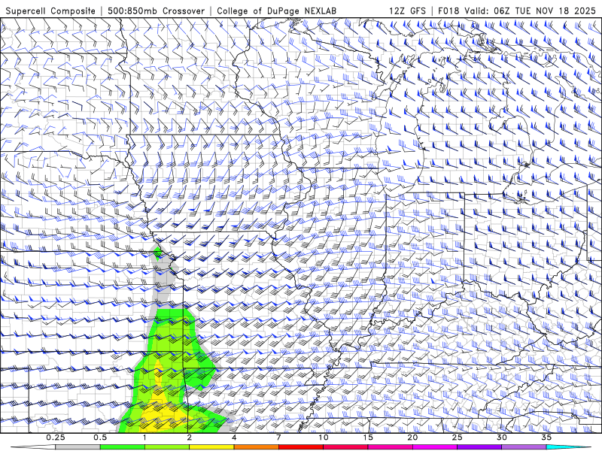602x451 pixels.
Task: Select the yellow color bar segment
Action: pyautogui.click(x=211, y=447)
